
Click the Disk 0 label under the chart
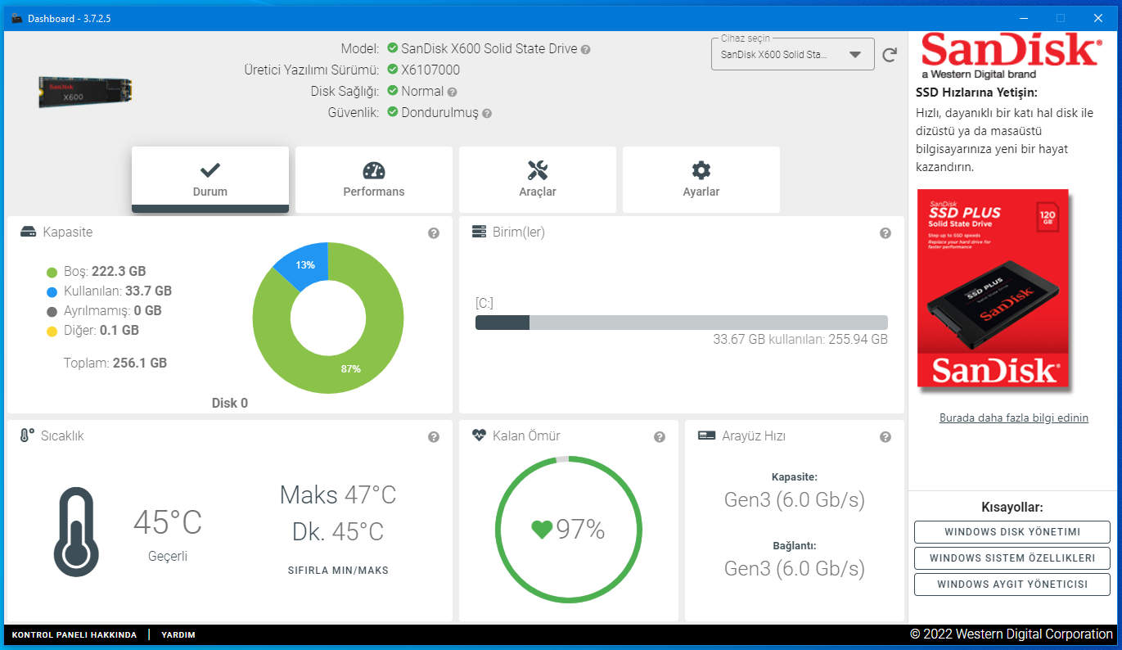point(230,403)
